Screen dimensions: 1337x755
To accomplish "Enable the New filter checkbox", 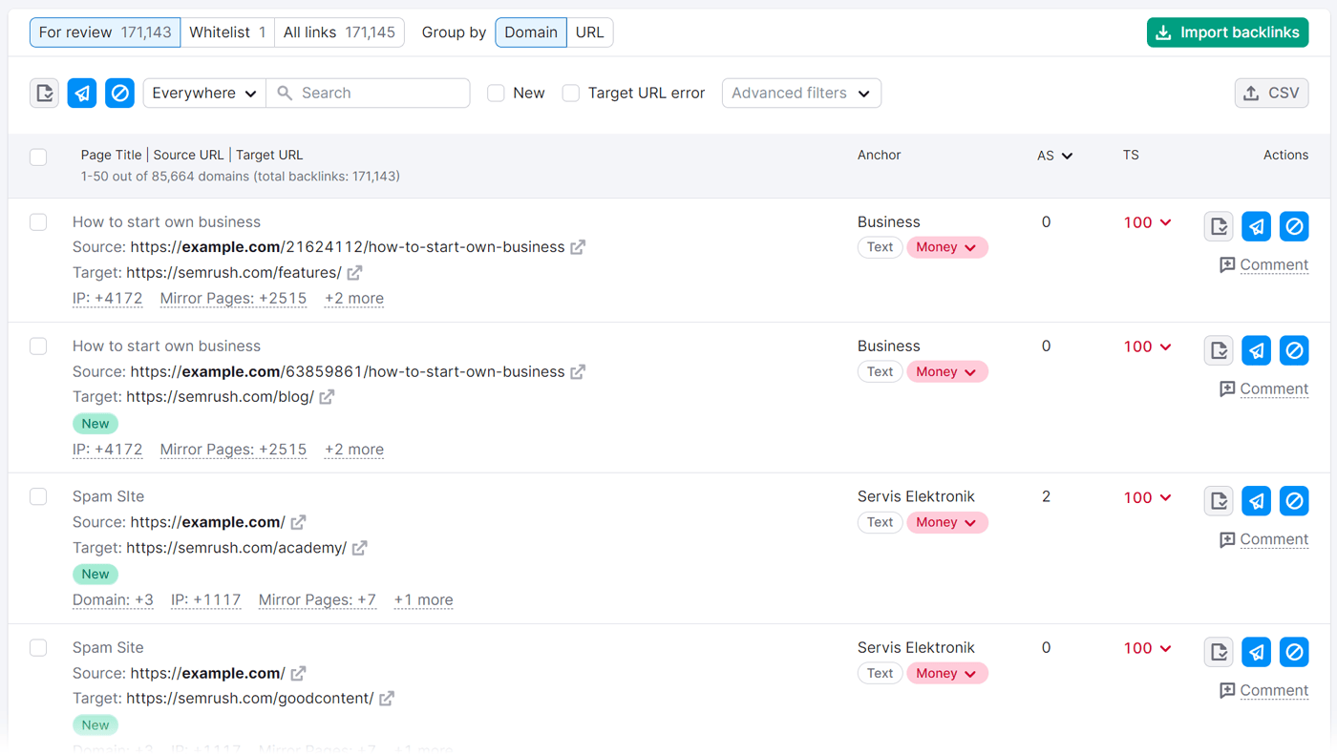I will (496, 93).
